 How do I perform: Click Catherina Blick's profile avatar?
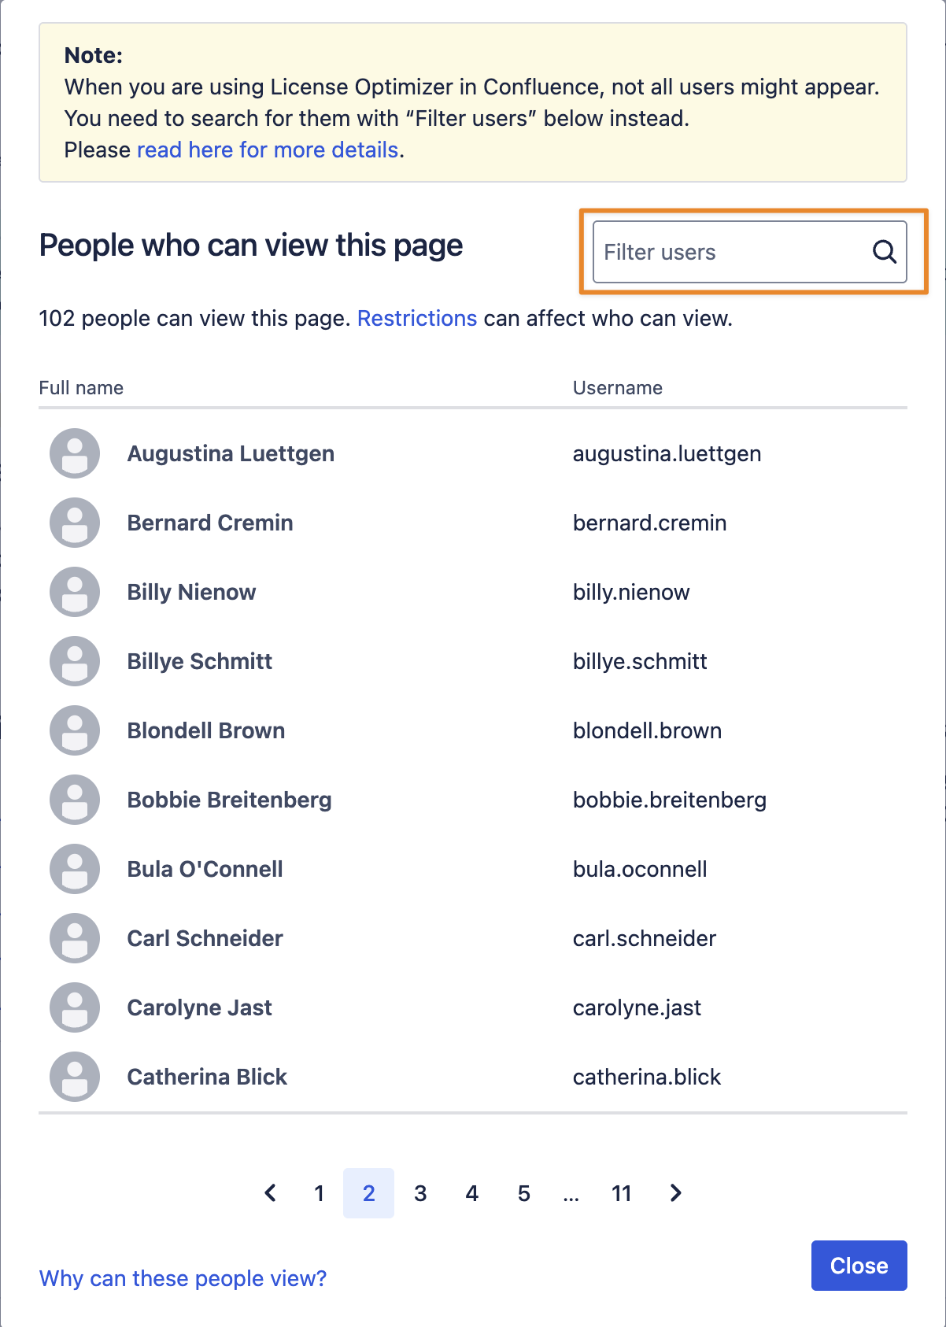75,1077
